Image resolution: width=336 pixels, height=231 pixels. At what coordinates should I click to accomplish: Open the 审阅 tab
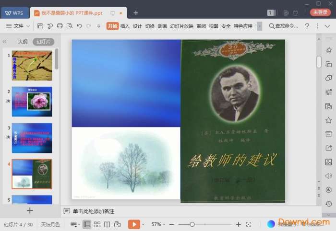coord(201,26)
